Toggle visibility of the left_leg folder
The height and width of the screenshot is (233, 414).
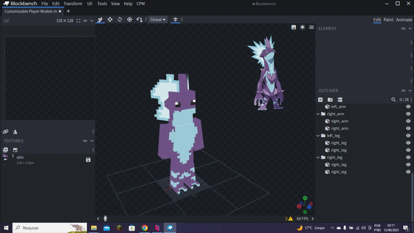(x=408, y=136)
